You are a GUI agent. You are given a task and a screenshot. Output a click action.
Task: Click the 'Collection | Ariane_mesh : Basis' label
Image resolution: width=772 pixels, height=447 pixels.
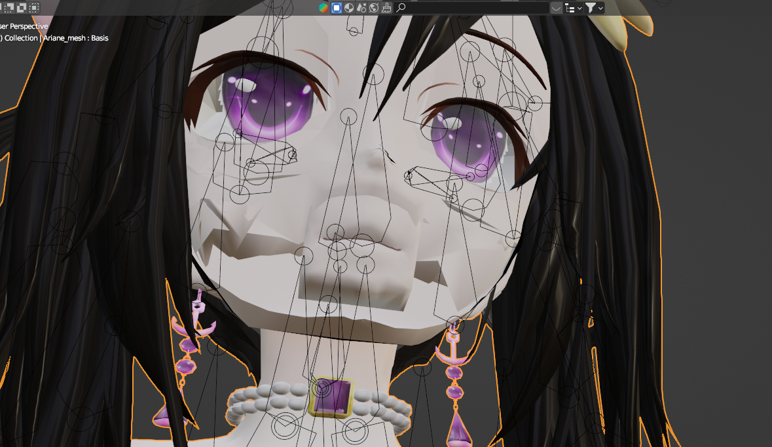[x=56, y=38]
